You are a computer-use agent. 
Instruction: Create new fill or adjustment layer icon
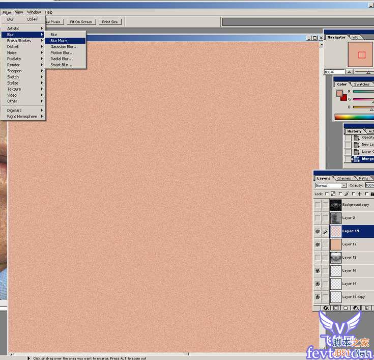(356, 308)
